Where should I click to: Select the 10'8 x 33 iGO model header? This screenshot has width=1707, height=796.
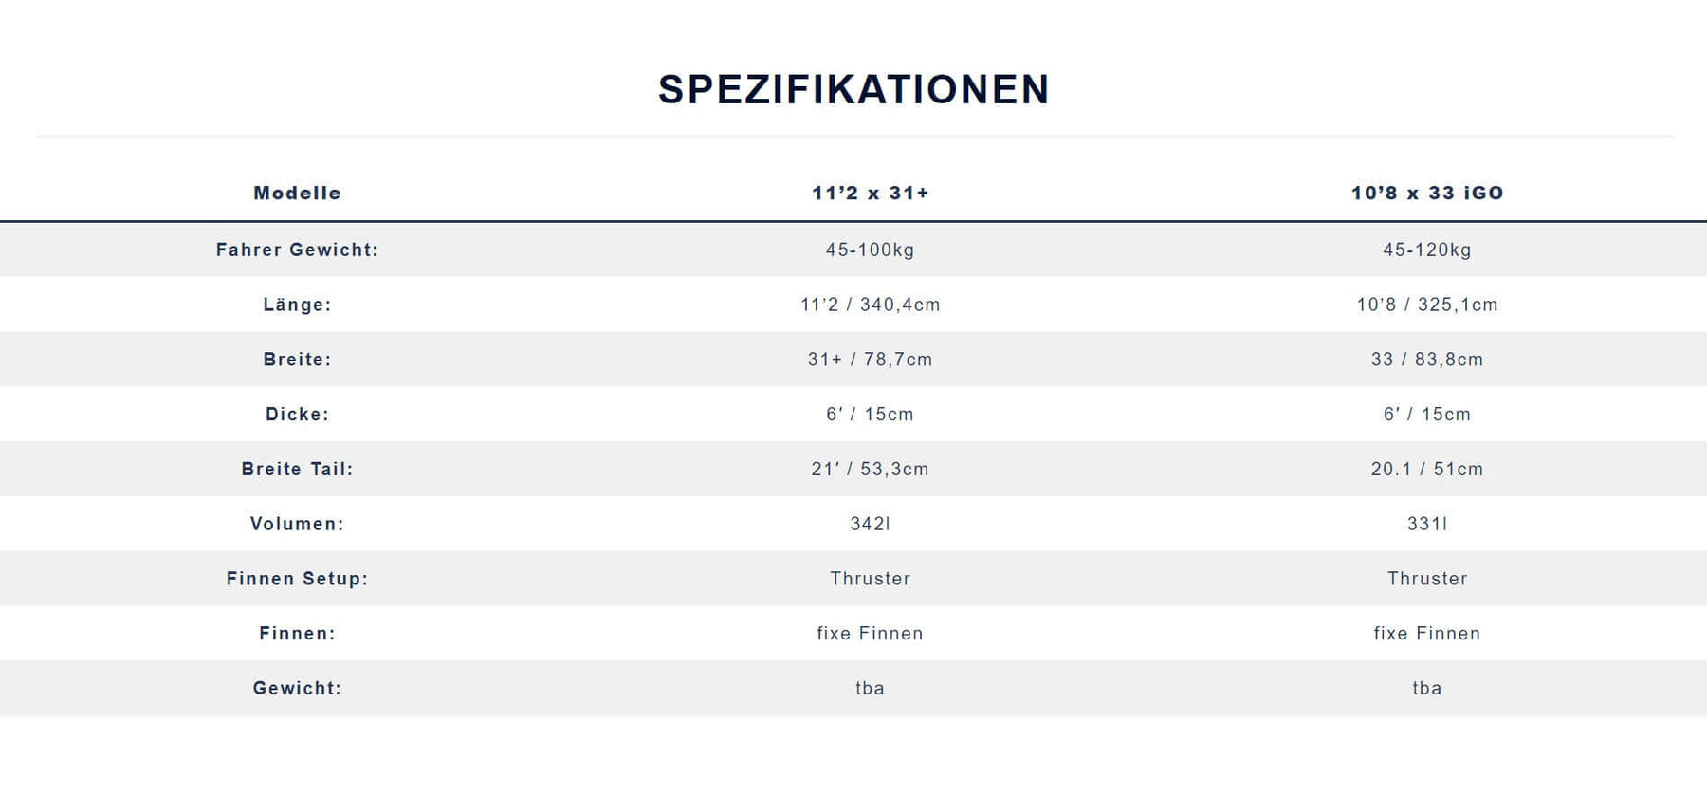pyautogui.click(x=1427, y=193)
